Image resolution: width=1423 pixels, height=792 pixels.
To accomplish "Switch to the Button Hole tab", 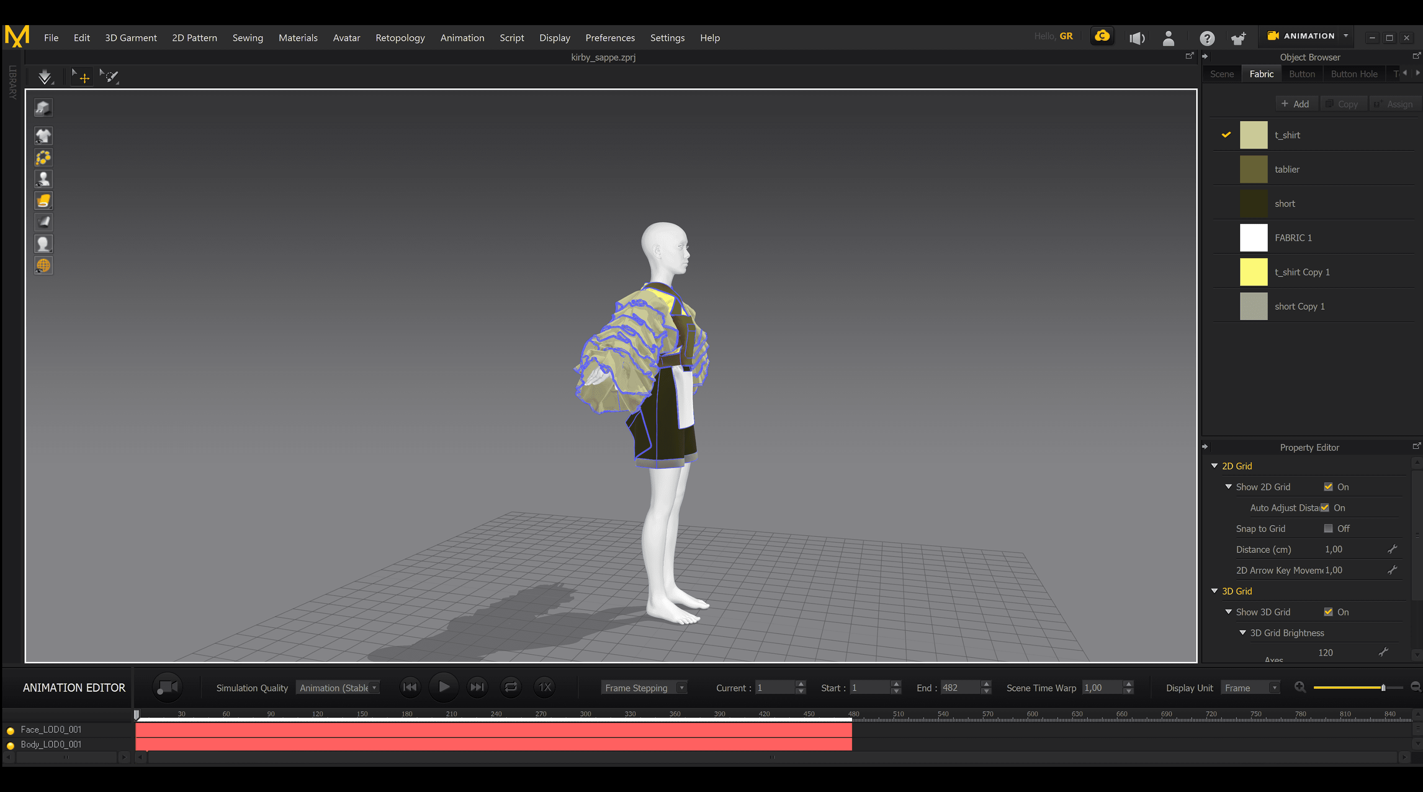I will click(x=1354, y=74).
